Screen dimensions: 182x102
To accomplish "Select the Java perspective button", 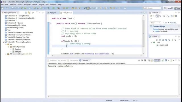I will 177,8.
